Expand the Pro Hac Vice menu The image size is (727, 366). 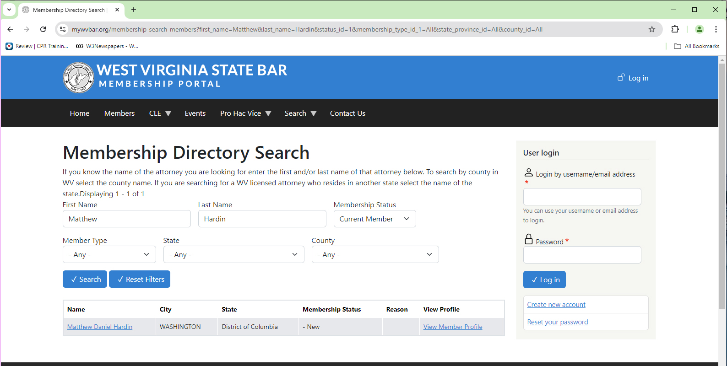pos(245,113)
